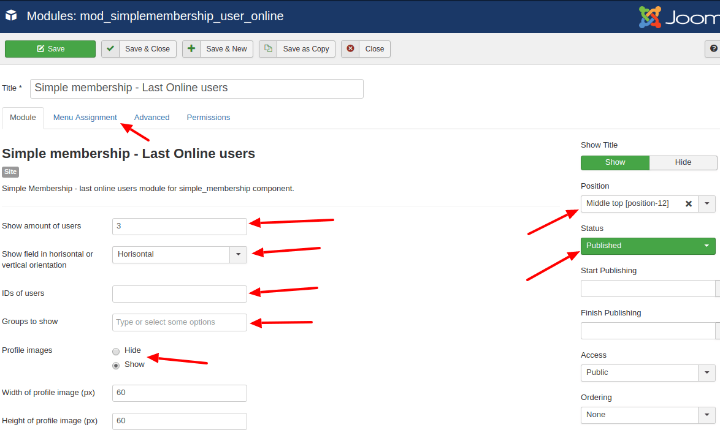Toggle Show Title to Hide
Viewport: 720px width, 430px height.
[683, 163]
